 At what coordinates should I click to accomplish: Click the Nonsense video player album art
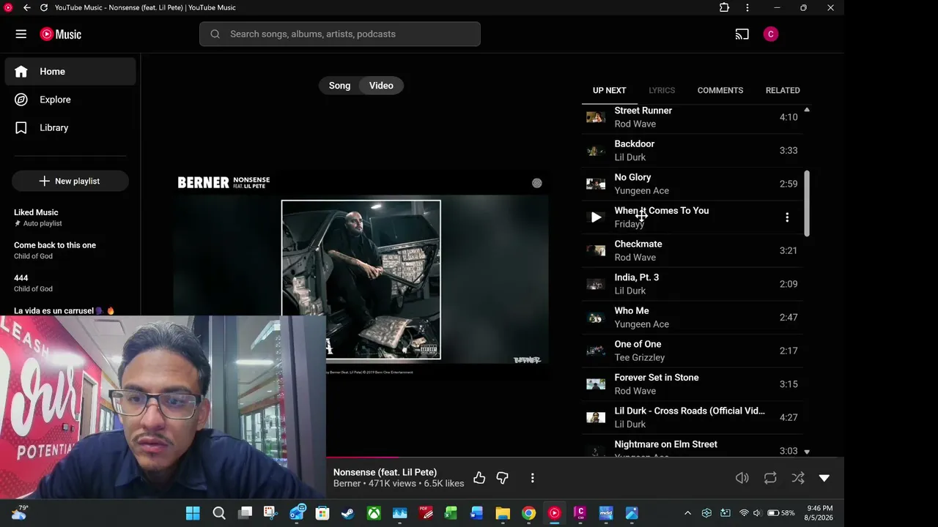(361, 280)
